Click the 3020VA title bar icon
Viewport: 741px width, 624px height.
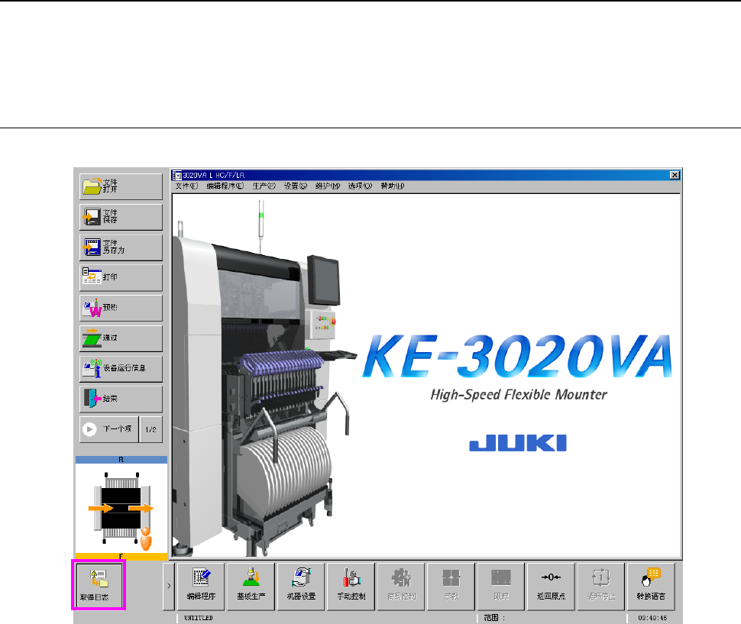[177, 175]
